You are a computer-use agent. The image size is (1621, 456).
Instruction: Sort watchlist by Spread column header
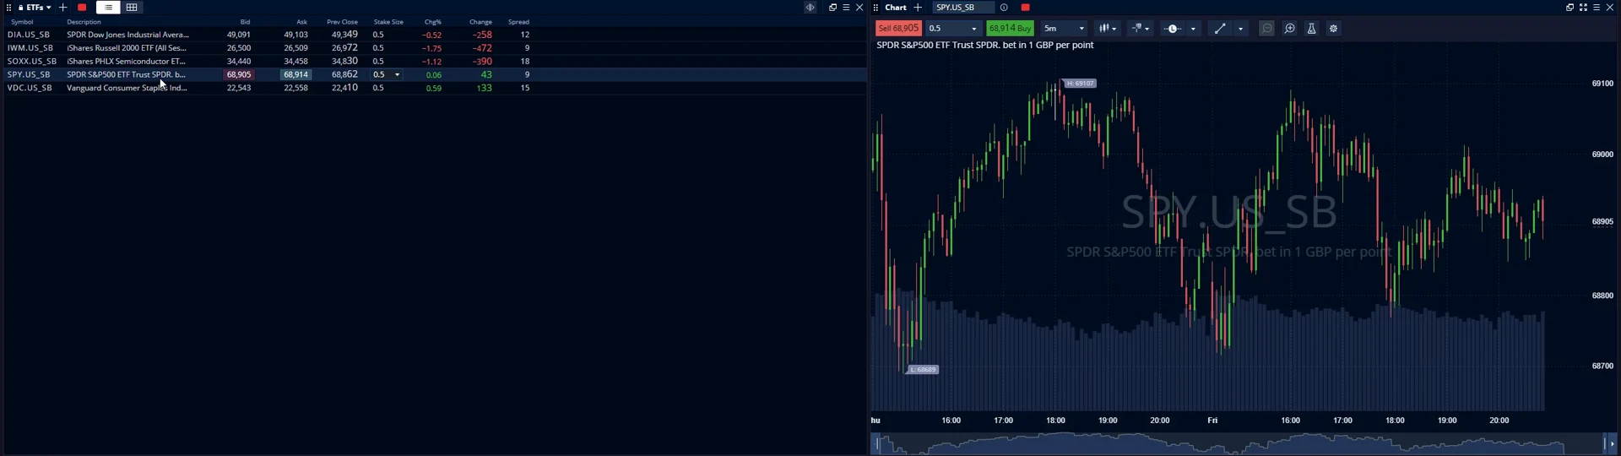518,22
